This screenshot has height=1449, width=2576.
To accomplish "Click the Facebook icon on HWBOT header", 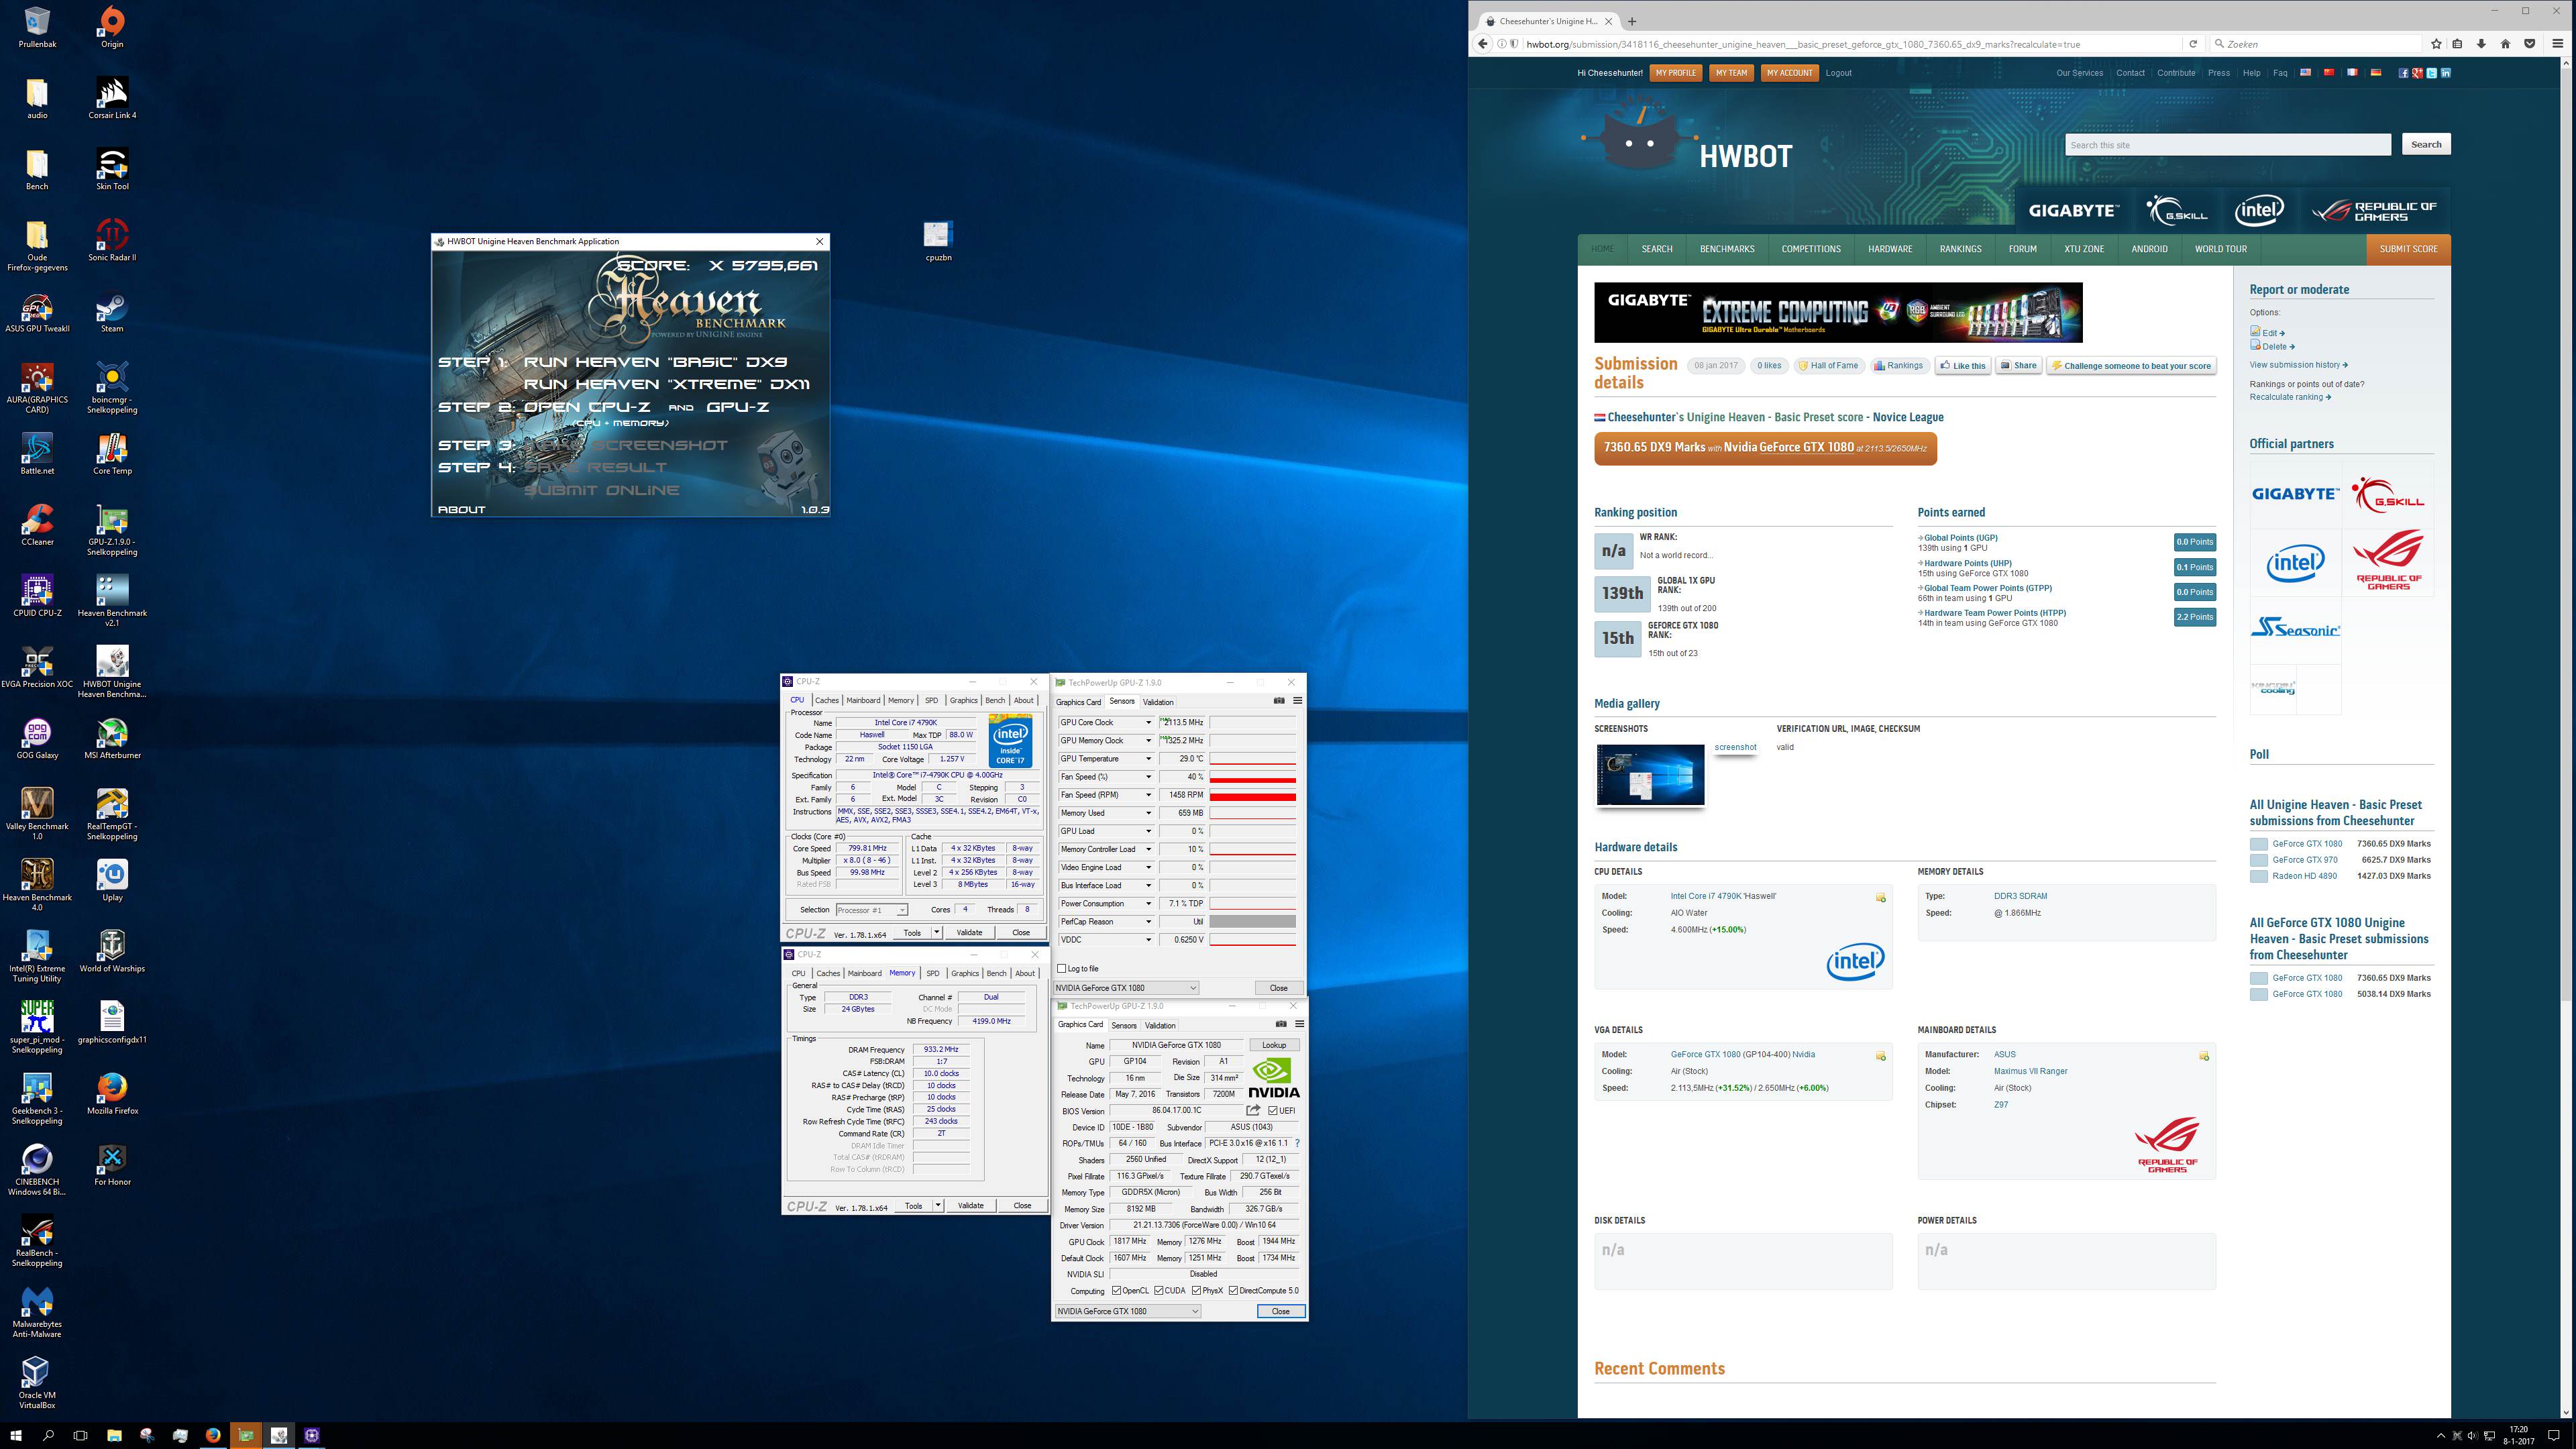I will 2403,73.
